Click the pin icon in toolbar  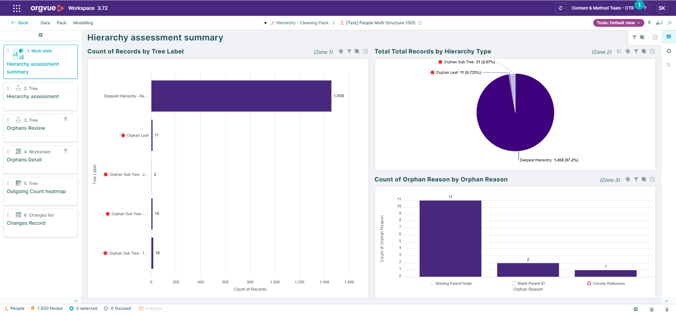pyautogui.click(x=649, y=23)
